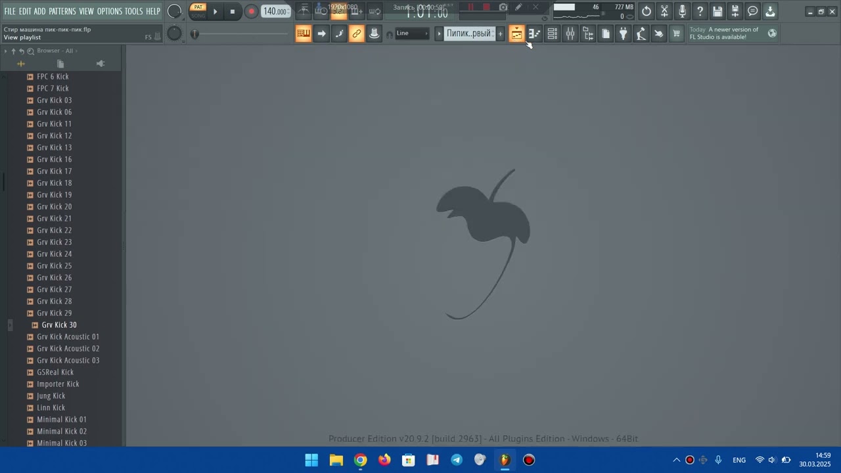
Task: Select Grv Kick 30 in browser
Action: (x=59, y=325)
